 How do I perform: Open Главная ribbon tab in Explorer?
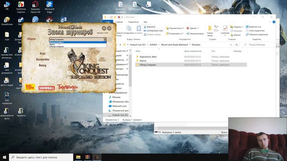[119, 22]
